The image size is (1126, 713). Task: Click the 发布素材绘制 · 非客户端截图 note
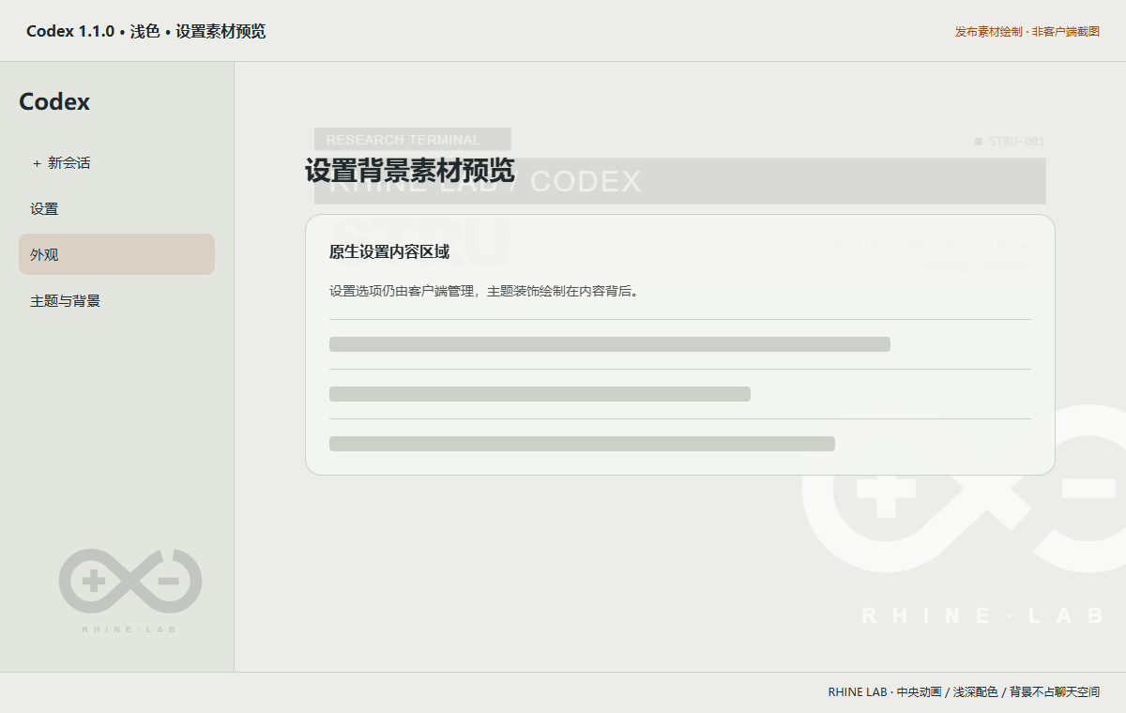click(1027, 32)
